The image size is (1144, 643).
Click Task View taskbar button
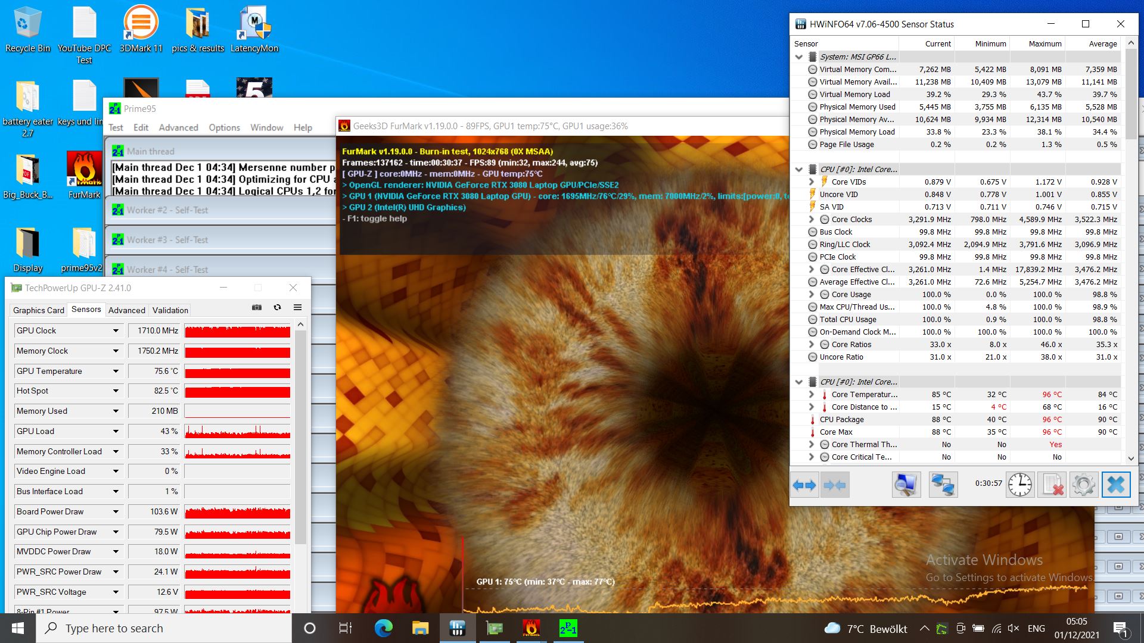coord(346,628)
